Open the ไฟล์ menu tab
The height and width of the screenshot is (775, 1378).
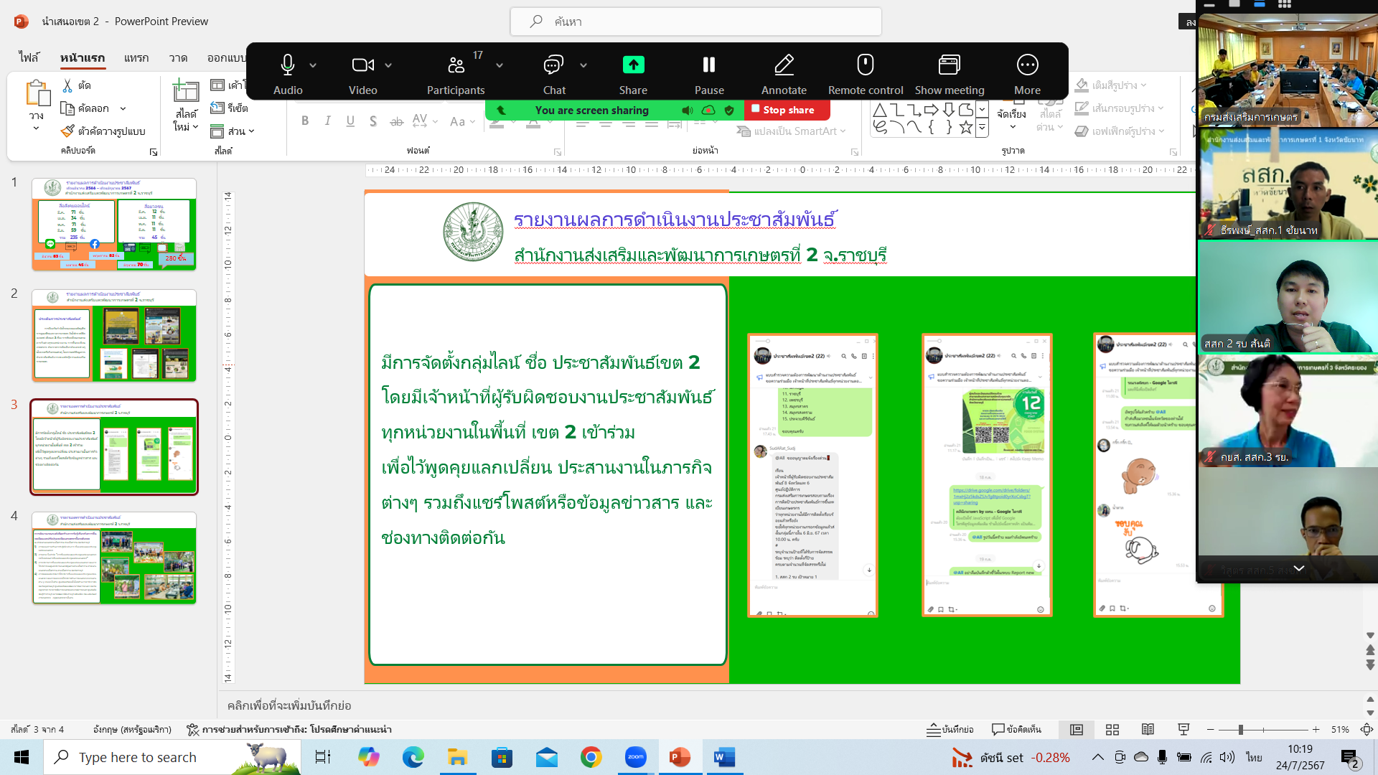pos(29,57)
